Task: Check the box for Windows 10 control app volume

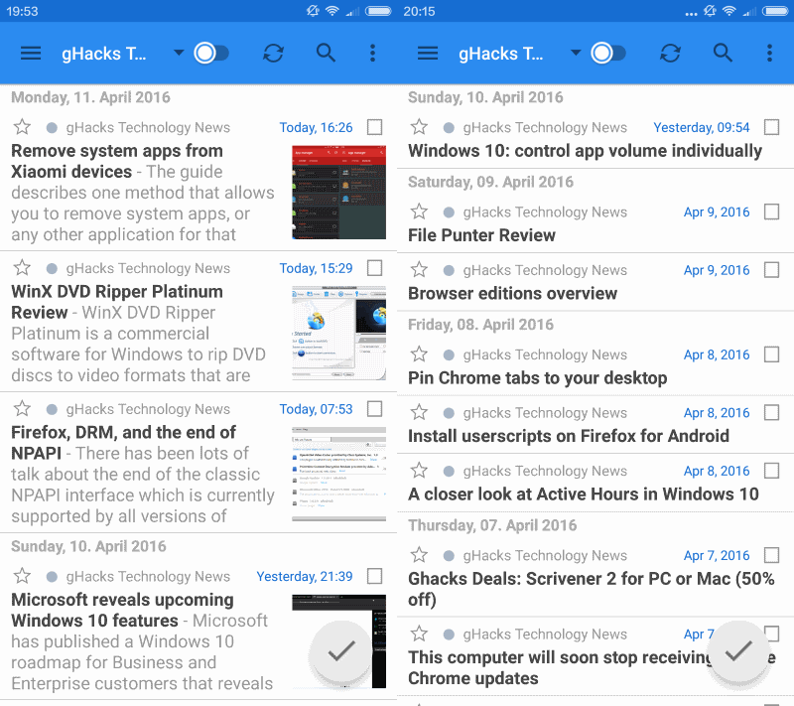Action: [x=772, y=127]
